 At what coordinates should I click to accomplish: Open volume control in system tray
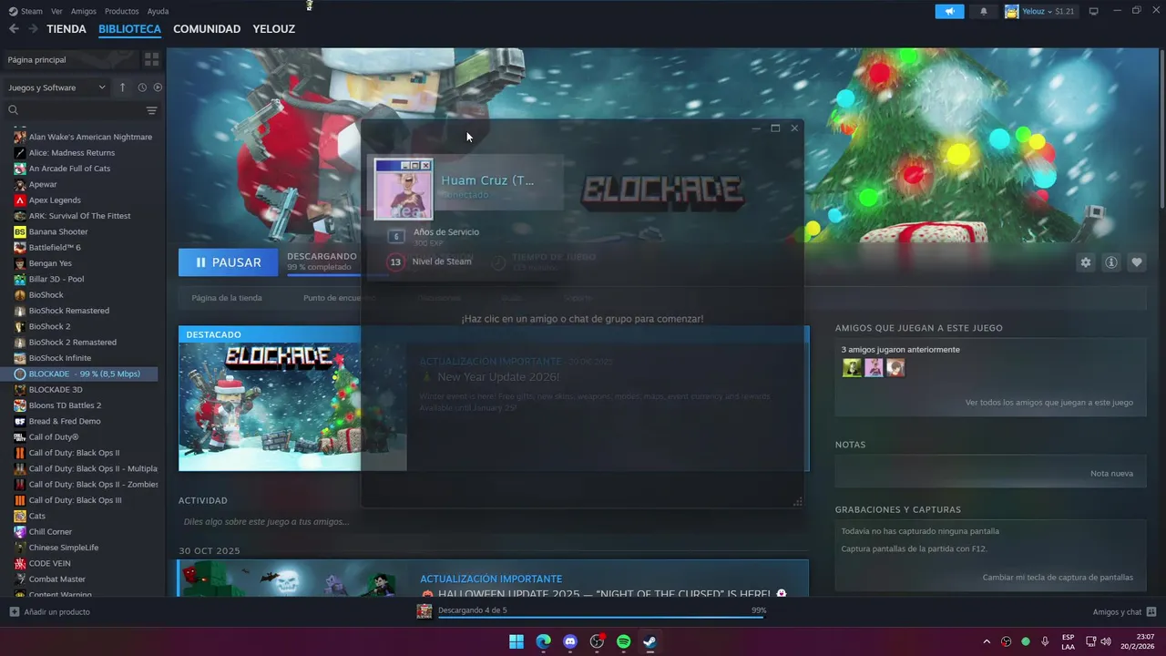1106,641
